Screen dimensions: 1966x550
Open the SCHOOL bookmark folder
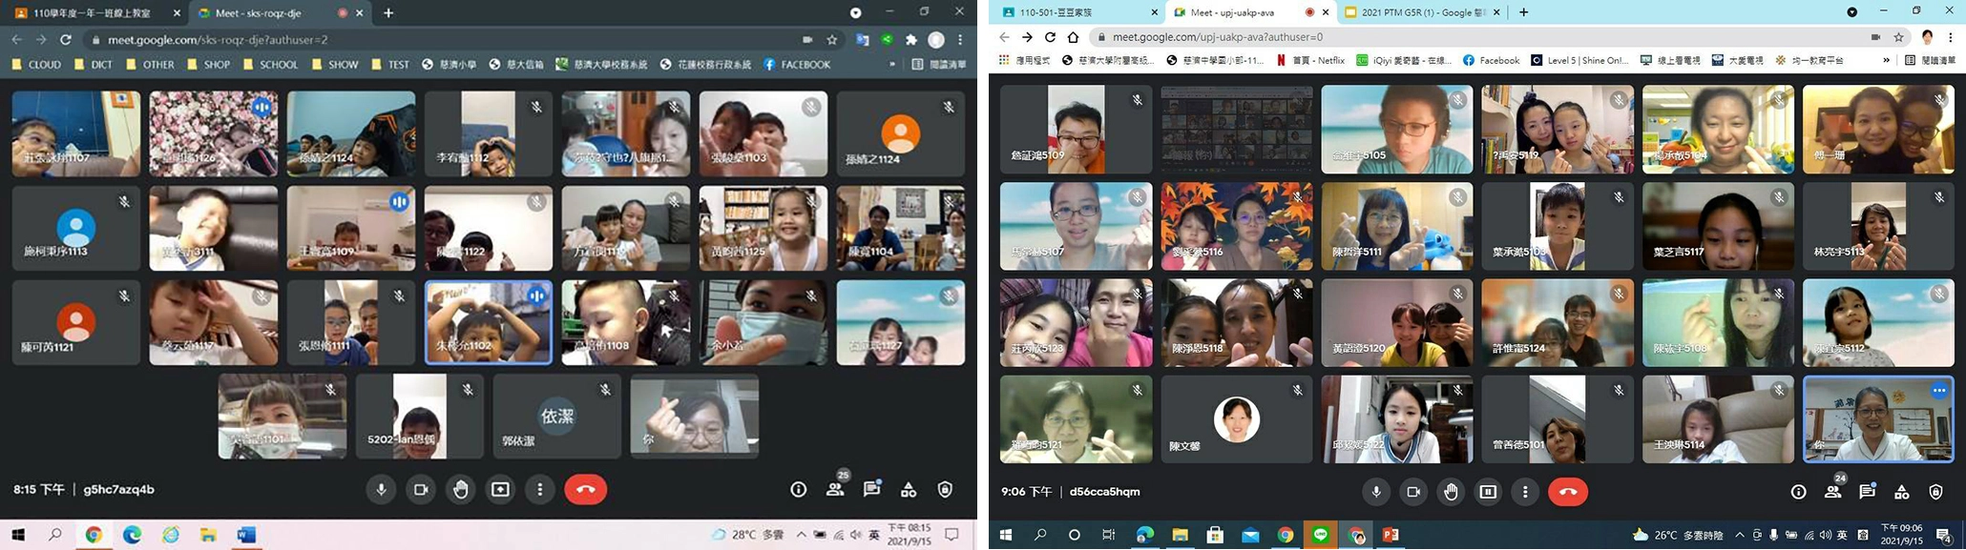pos(270,65)
